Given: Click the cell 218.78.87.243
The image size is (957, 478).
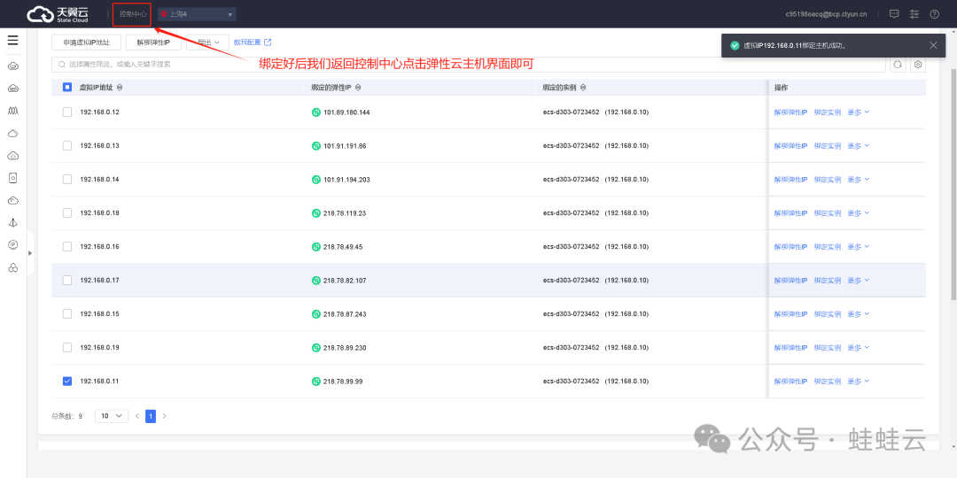Looking at the screenshot, I should tap(345, 314).
